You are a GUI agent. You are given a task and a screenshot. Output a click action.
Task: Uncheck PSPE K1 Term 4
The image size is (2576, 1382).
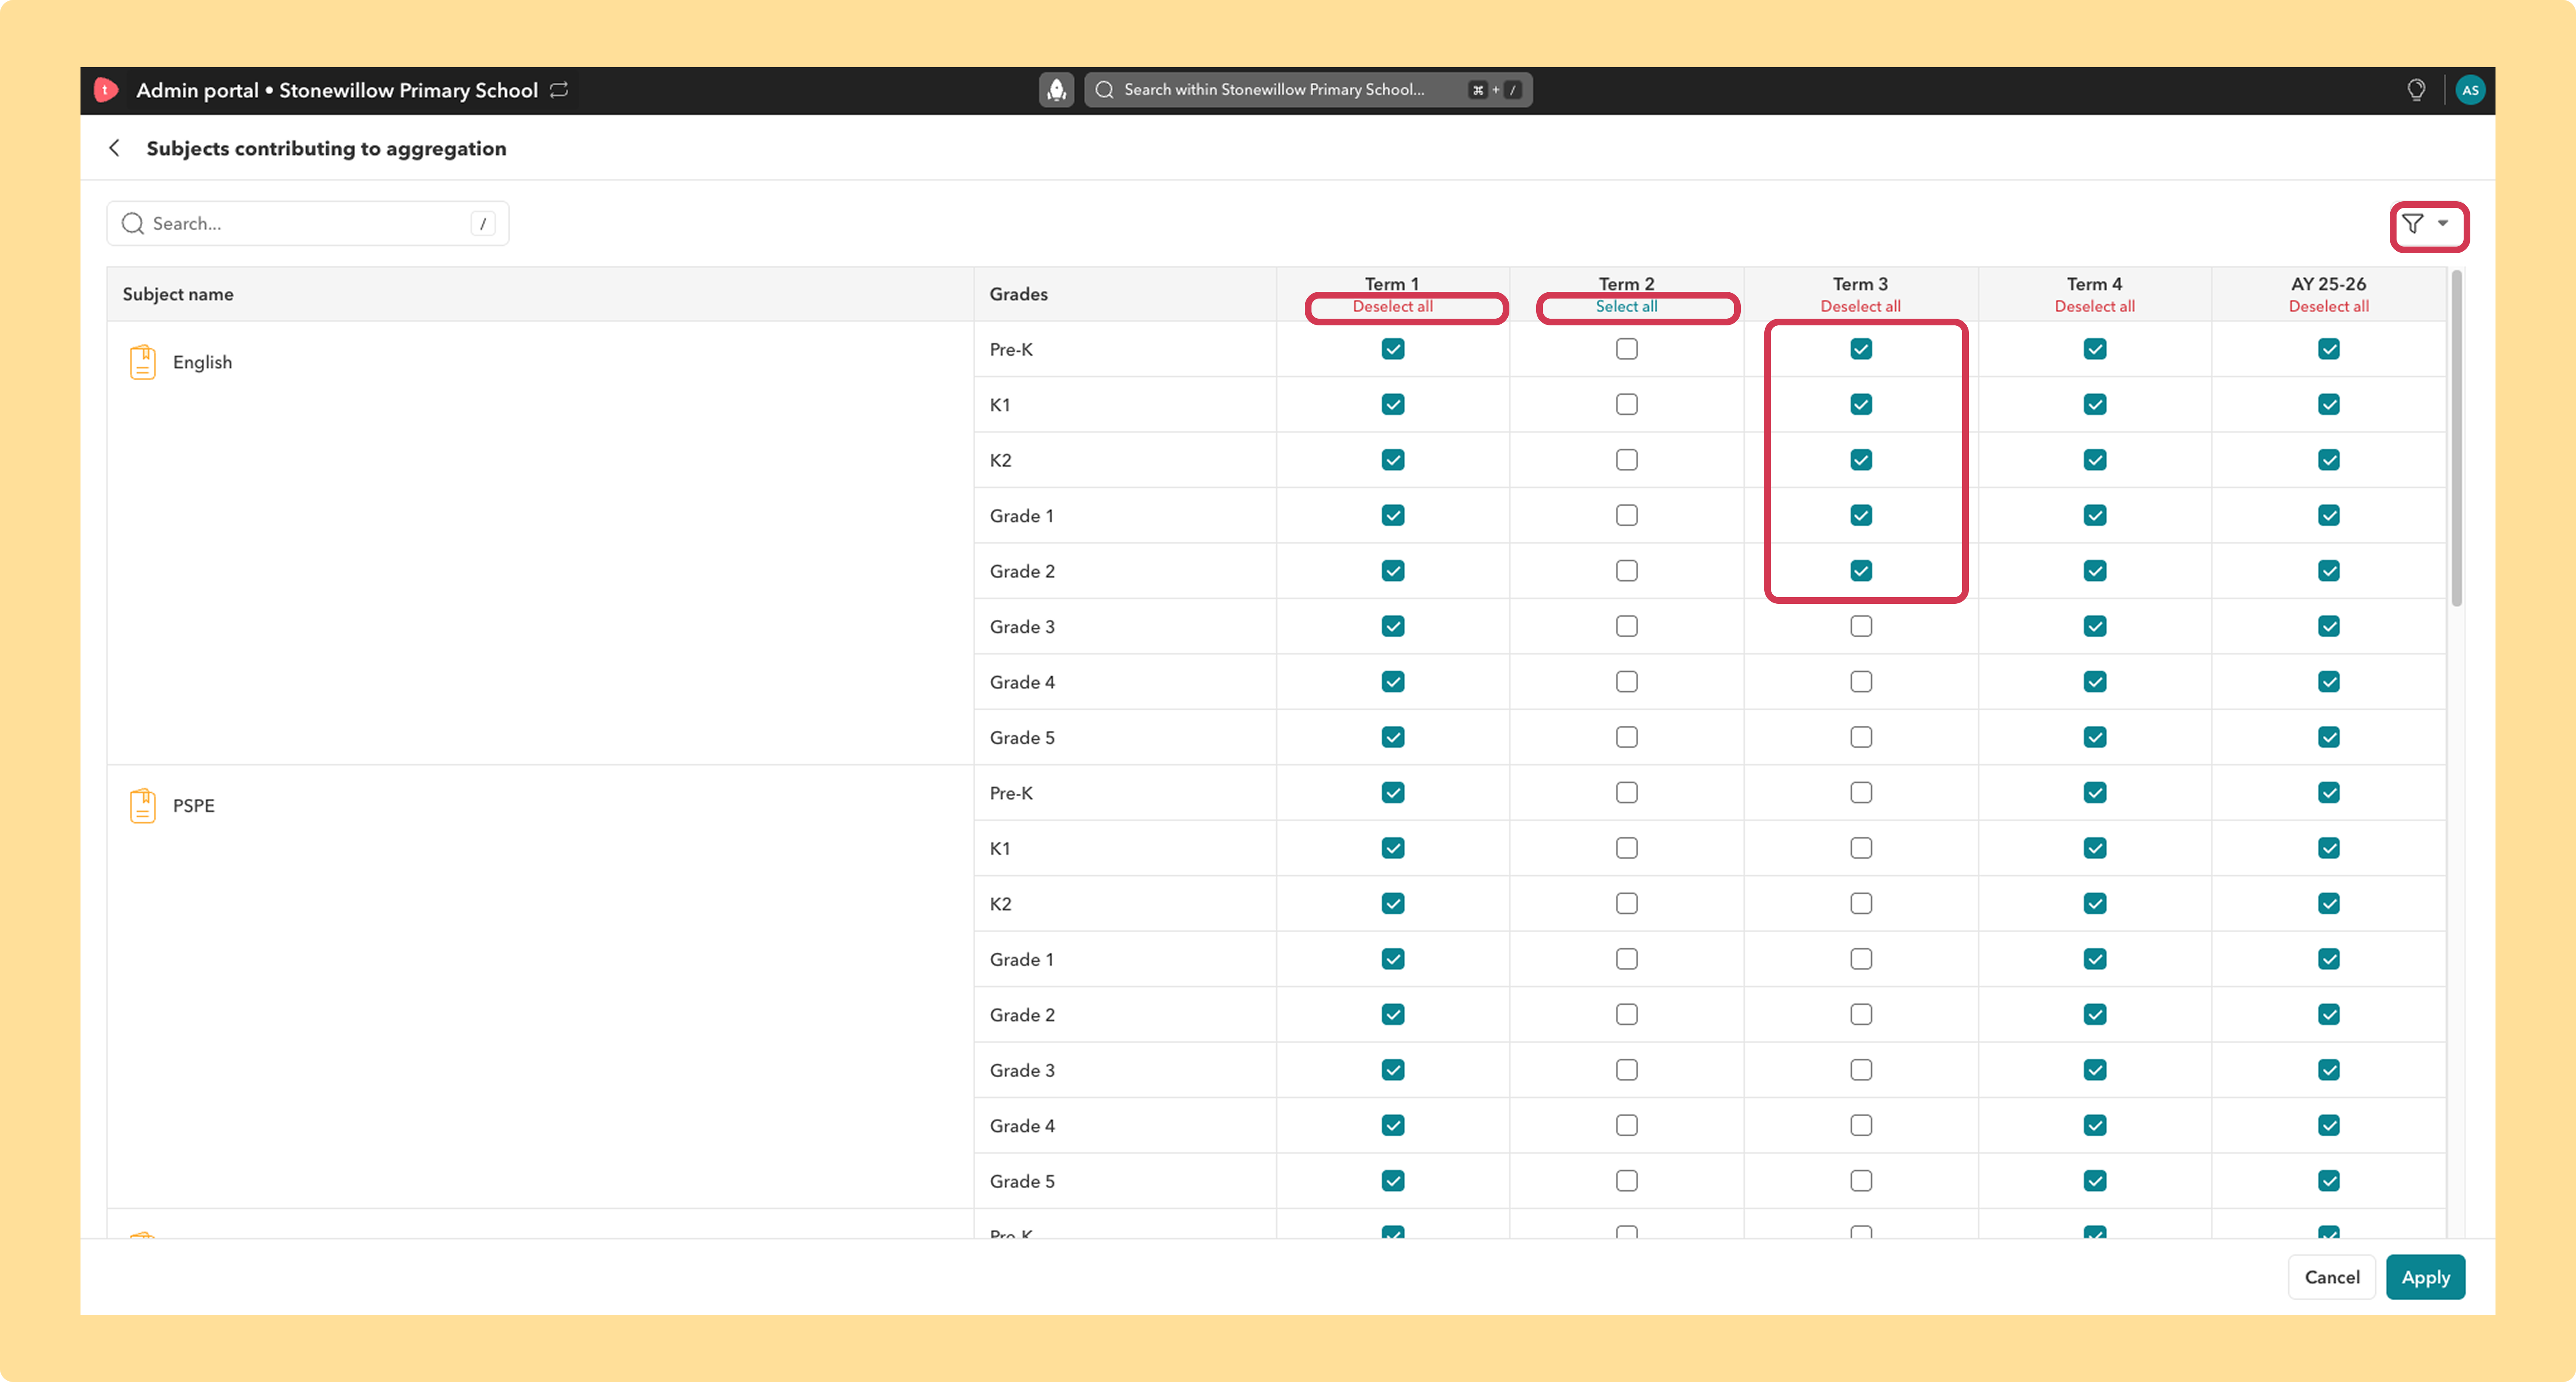pyautogui.click(x=2095, y=848)
